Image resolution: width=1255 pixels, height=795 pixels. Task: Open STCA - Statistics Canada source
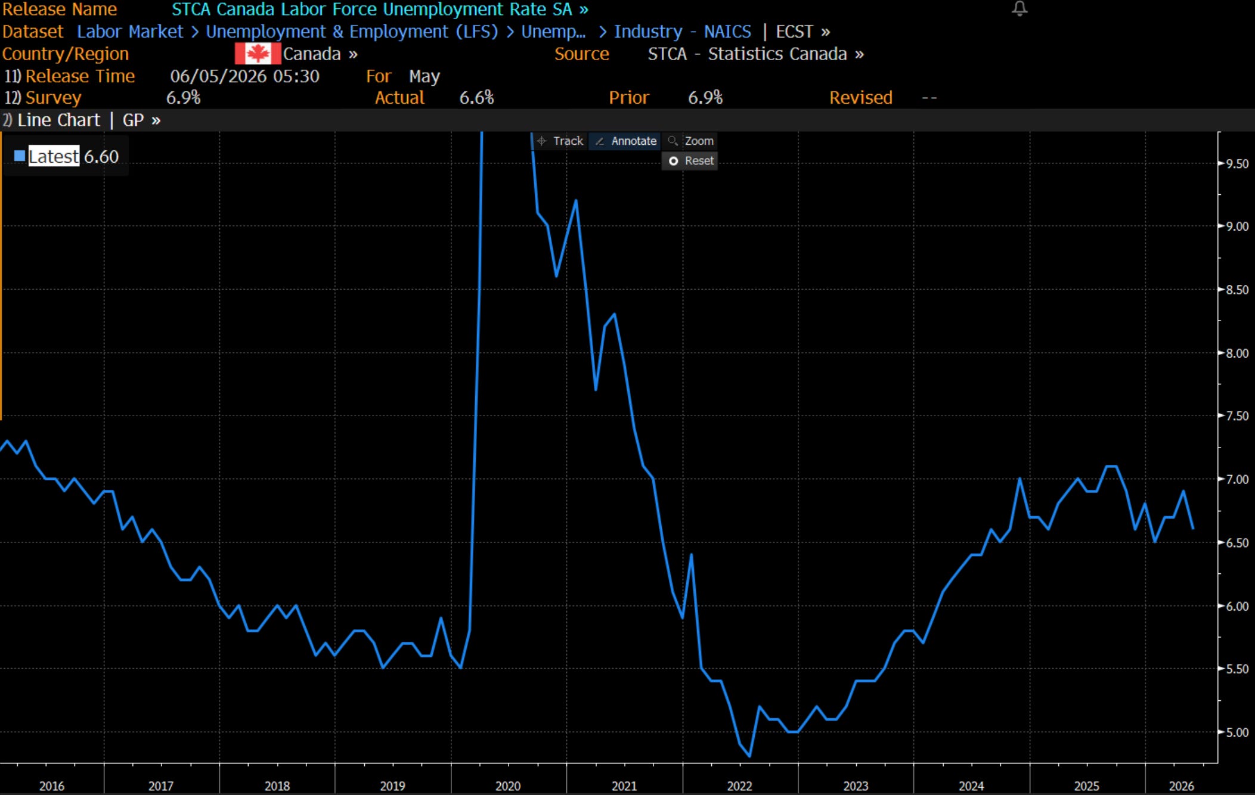click(755, 54)
